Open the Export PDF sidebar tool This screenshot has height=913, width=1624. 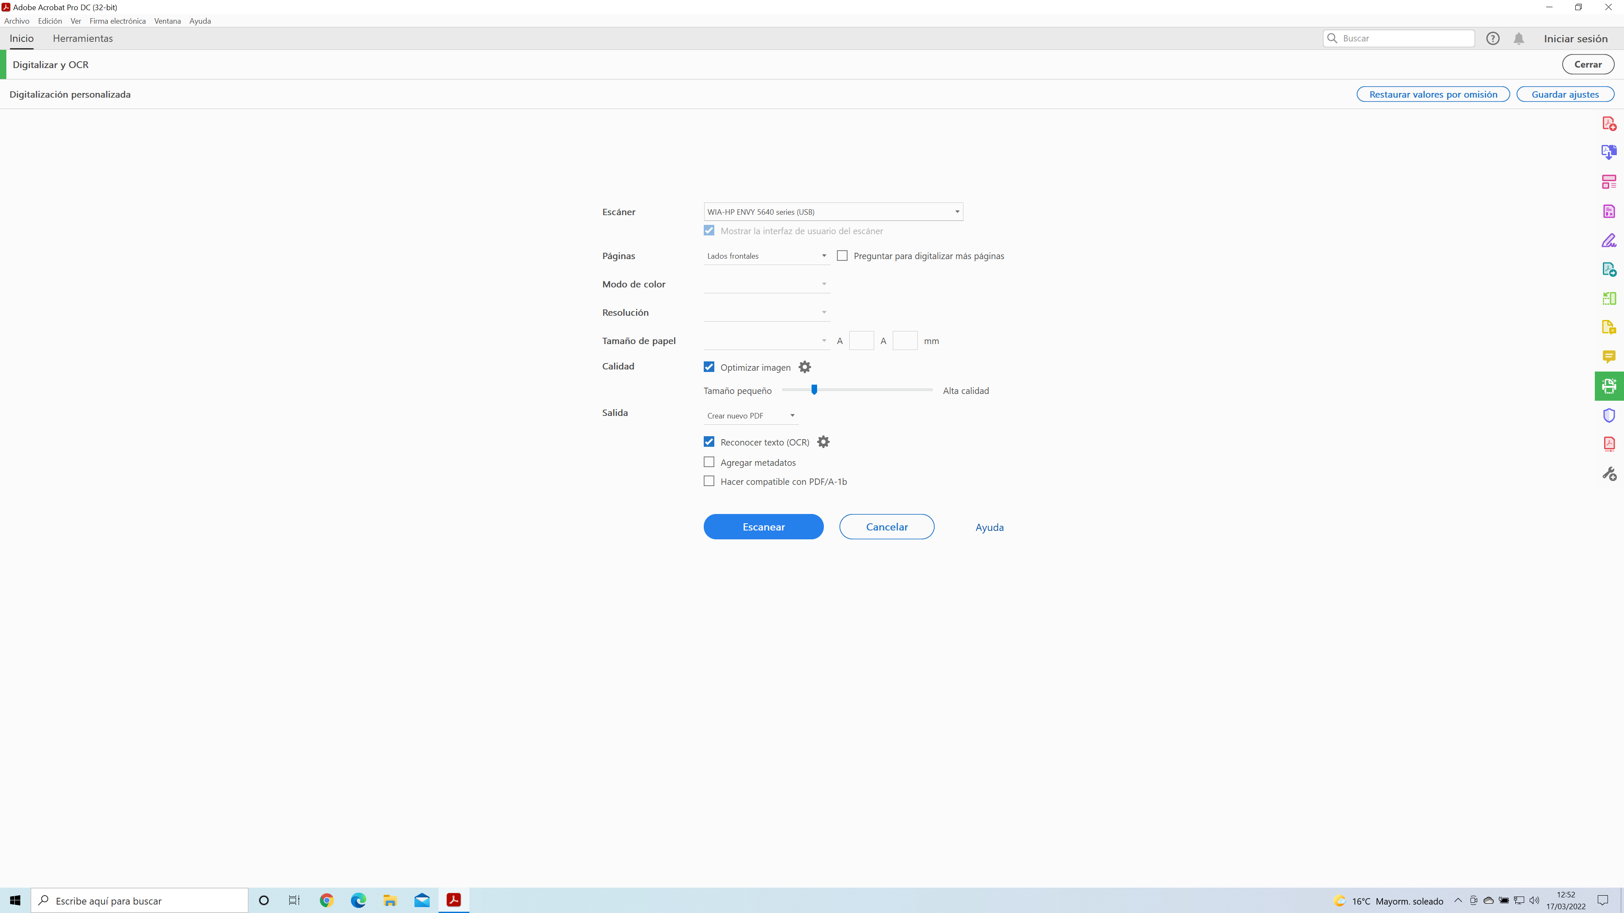tap(1609, 153)
